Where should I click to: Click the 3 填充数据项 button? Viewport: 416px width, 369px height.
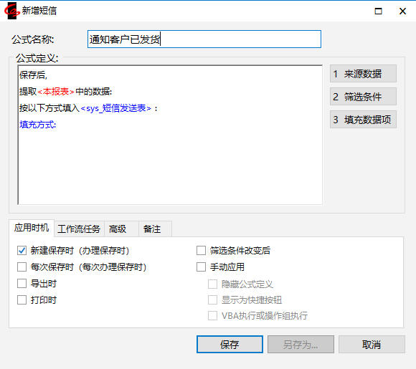pyautogui.click(x=363, y=120)
